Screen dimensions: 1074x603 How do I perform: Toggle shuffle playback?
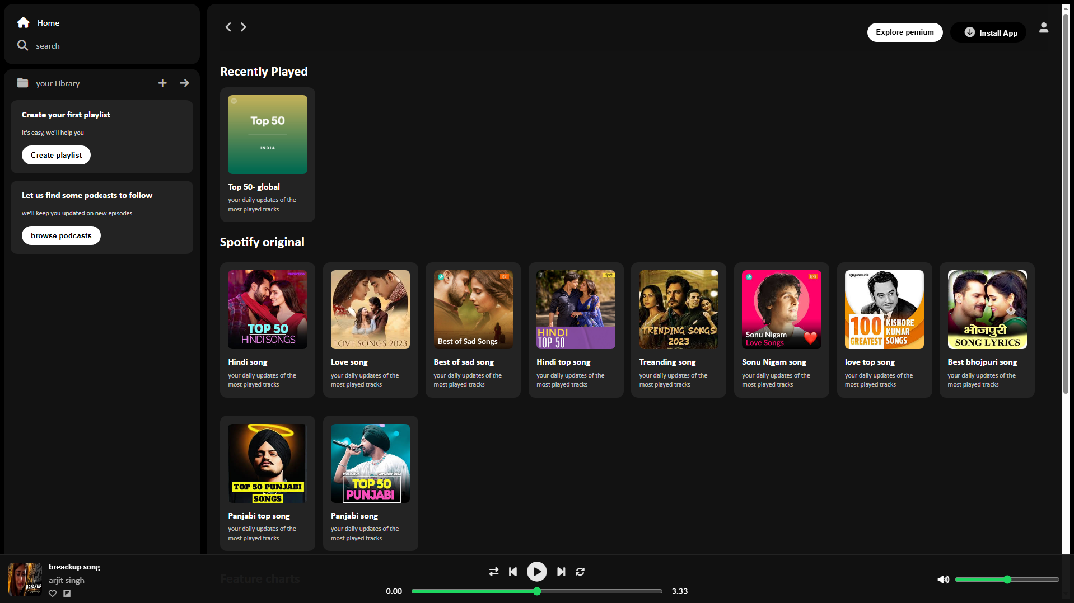493,572
